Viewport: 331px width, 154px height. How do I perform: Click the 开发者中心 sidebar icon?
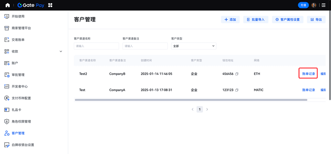tap(7, 86)
